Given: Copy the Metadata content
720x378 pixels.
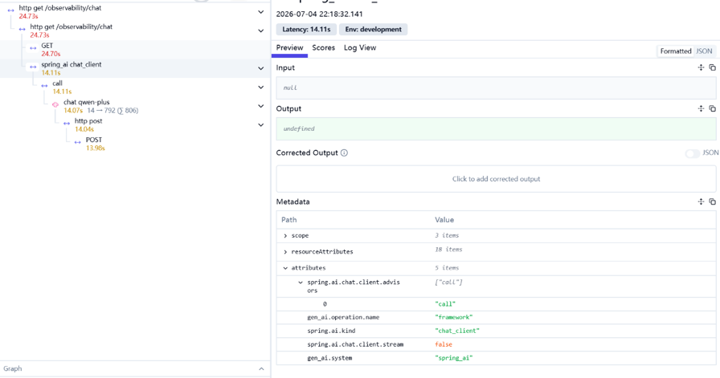Looking at the screenshot, I should point(712,201).
